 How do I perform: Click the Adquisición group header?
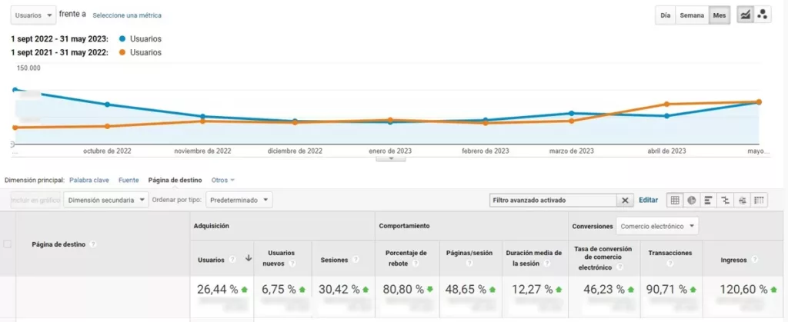coord(212,226)
